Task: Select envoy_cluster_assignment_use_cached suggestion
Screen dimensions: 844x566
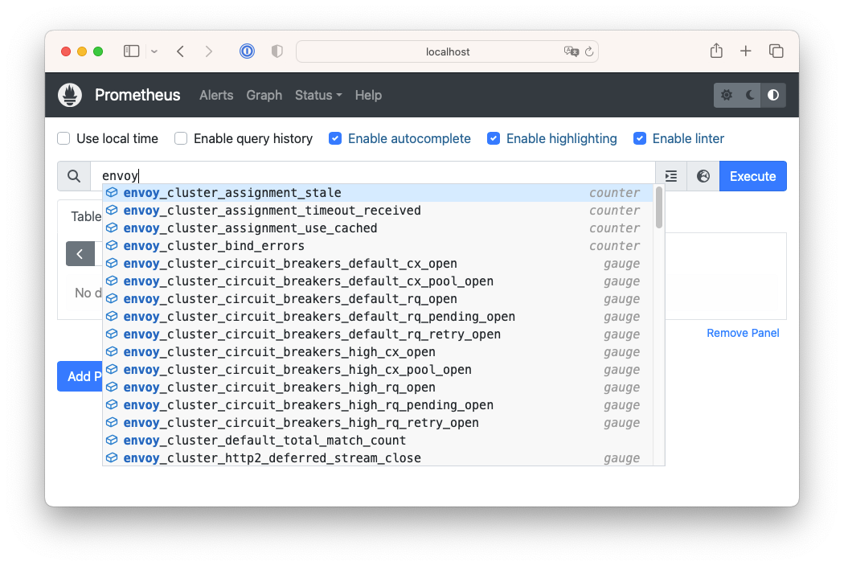Action: click(x=377, y=228)
